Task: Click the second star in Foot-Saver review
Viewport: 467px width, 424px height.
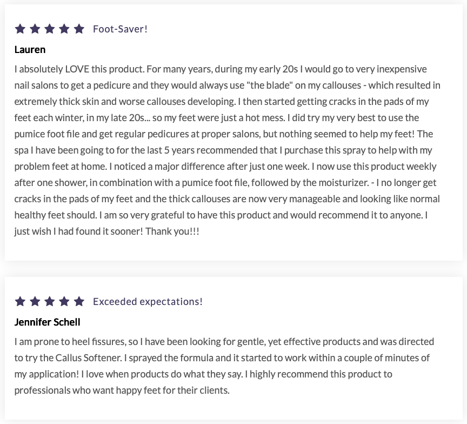Action: coord(35,29)
